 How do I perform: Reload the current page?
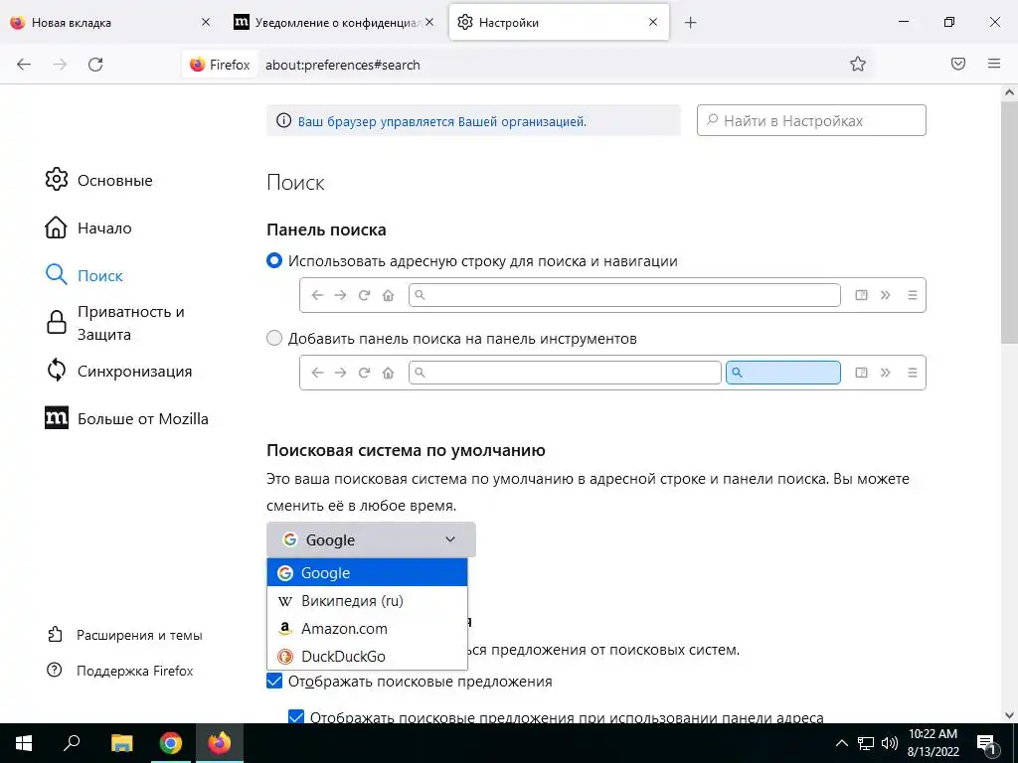click(x=95, y=65)
